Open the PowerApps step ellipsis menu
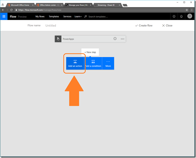The width and height of the screenshot is (196, 158). 122,39
